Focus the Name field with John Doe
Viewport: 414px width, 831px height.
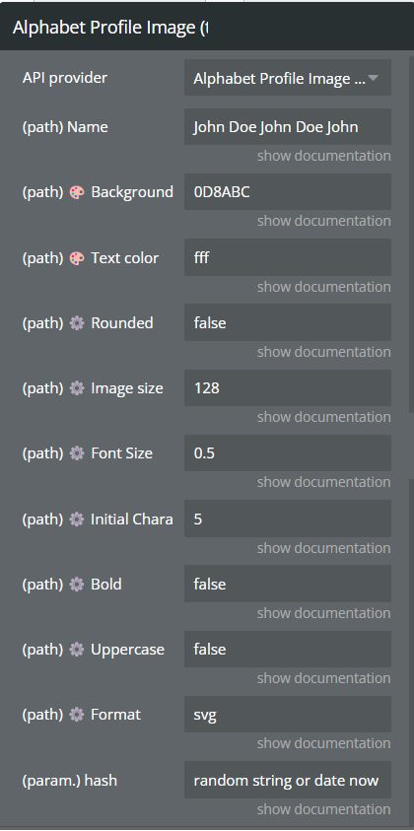point(287,126)
